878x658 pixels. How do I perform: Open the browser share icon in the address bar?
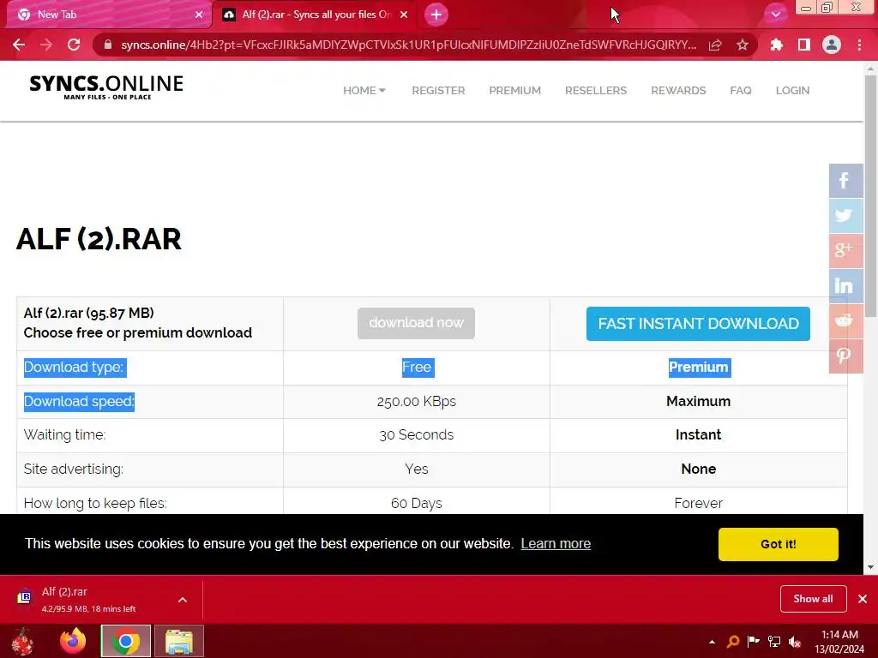point(715,45)
